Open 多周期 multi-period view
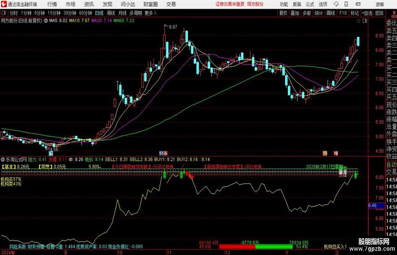Viewport: 397px width, 255px height. click(136, 13)
